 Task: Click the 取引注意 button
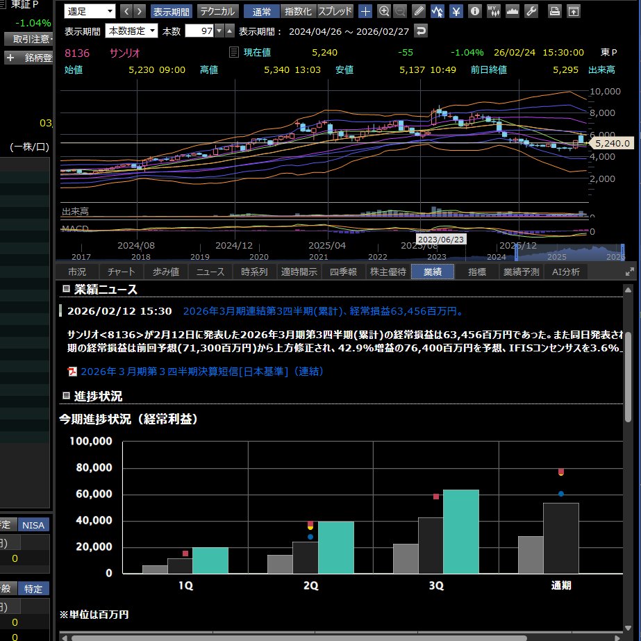[28, 40]
